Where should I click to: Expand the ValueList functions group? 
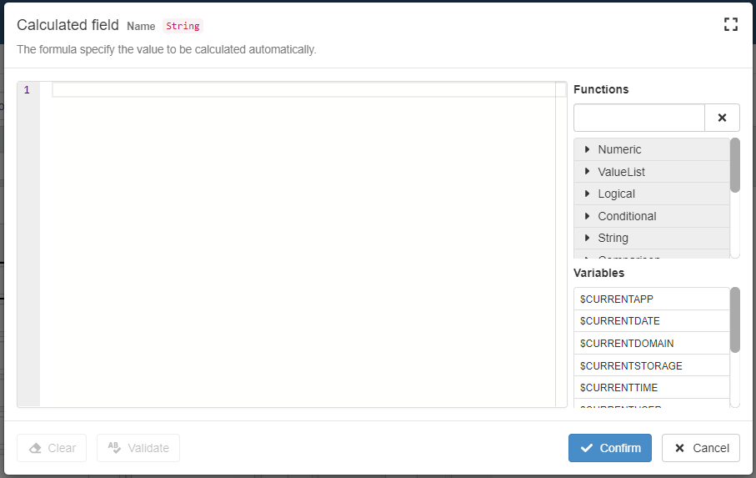click(621, 172)
